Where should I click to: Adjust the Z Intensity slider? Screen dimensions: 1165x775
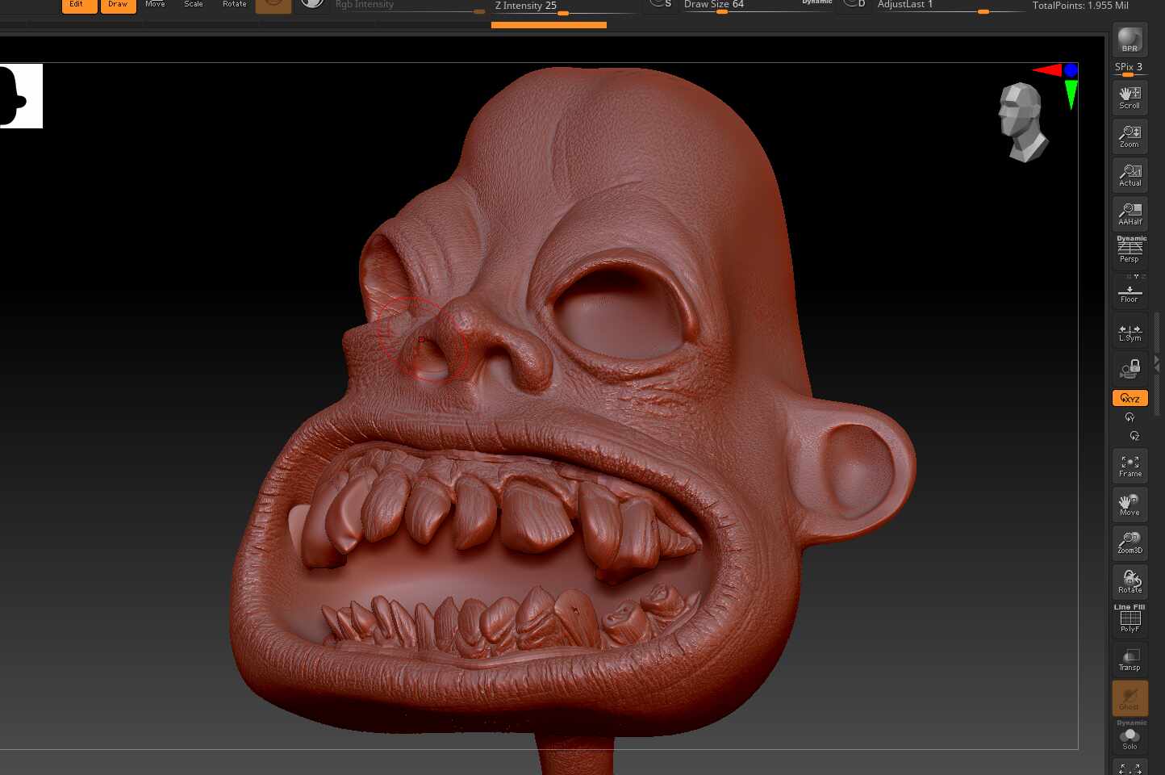point(565,7)
